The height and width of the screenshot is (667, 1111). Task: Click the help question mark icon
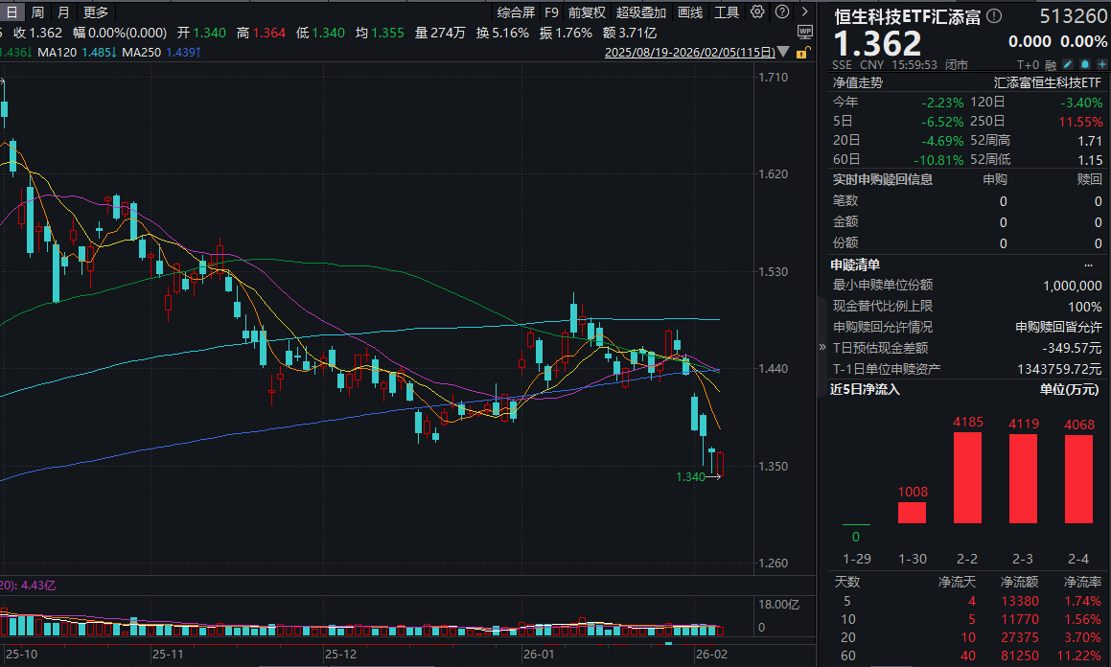(783, 12)
